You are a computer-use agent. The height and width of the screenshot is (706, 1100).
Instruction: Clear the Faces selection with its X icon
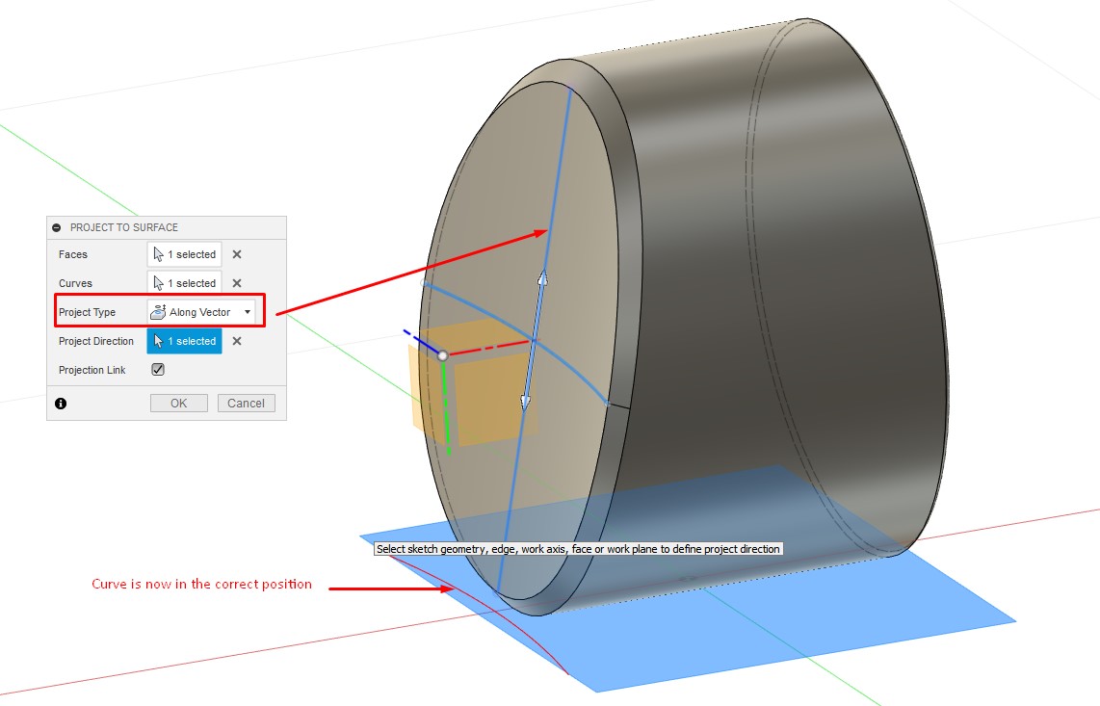tap(236, 253)
